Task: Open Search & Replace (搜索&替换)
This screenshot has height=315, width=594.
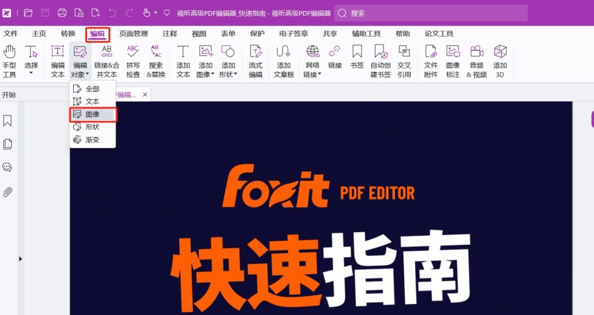Action: pyautogui.click(x=156, y=61)
